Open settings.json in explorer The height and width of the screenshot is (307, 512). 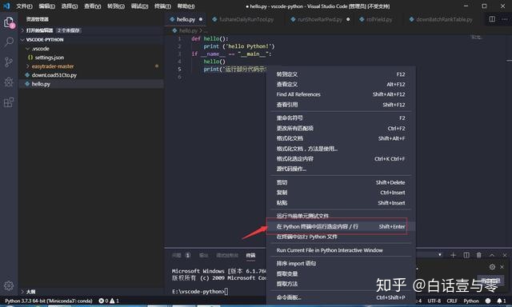coord(49,58)
